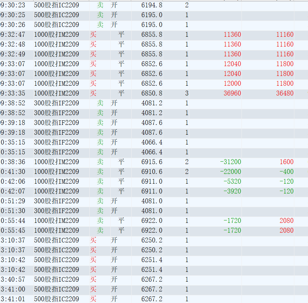Click the 36480 profit value

[285, 93]
